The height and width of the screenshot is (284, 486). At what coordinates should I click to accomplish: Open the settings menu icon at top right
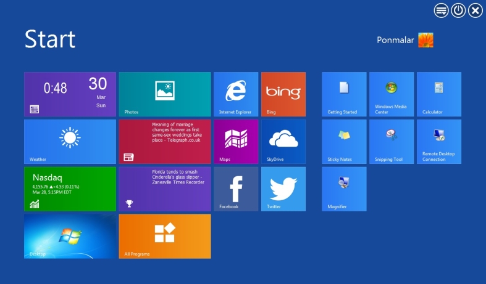(441, 10)
